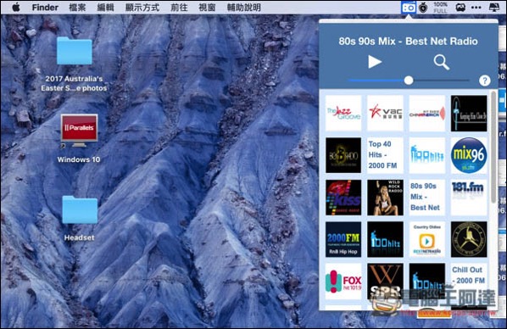The width and height of the screenshot is (507, 329).
Task: Open station search with the magnifier icon
Action: tap(442, 62)
